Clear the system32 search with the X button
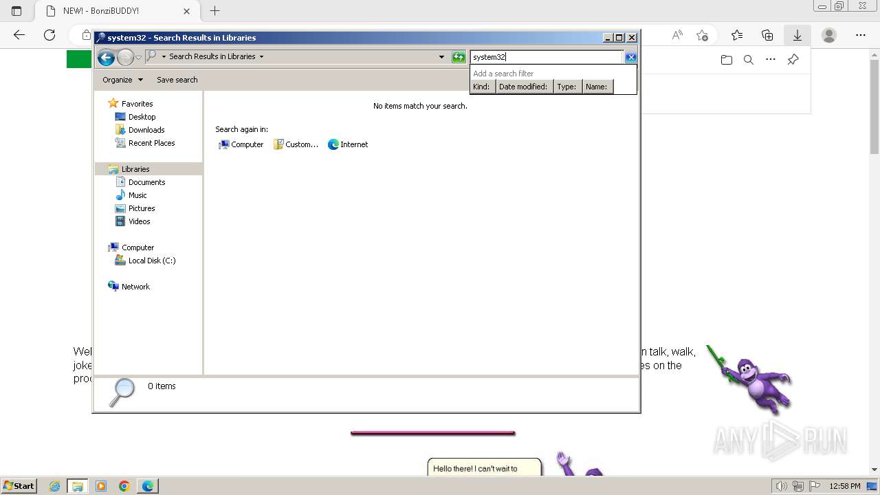The width and height of the screenshot is (880, 495). tap(630, 57)
